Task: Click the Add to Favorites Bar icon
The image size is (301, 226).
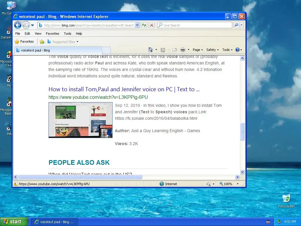Action: click(x=42, y=41)
